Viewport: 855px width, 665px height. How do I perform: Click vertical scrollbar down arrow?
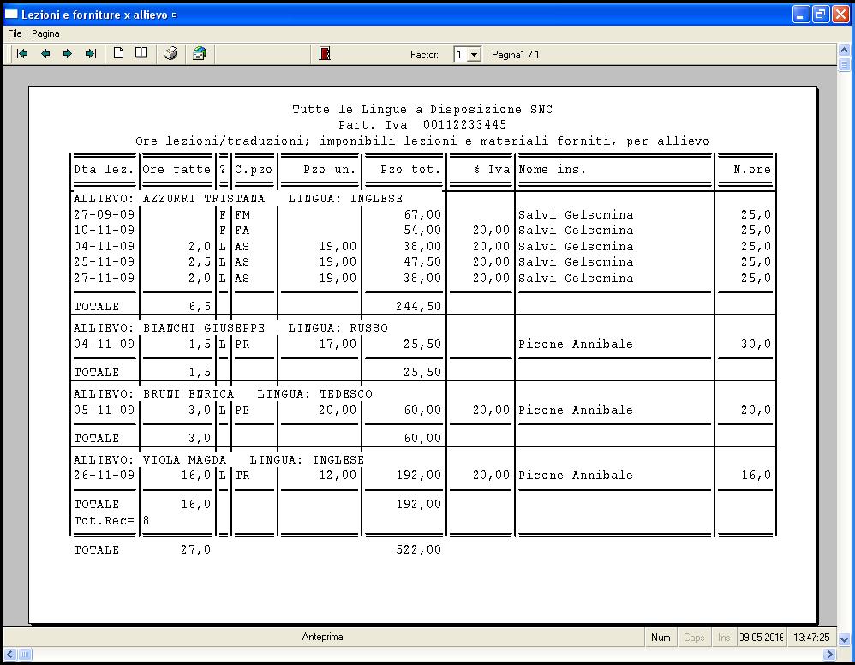click(x=844, y=638)
